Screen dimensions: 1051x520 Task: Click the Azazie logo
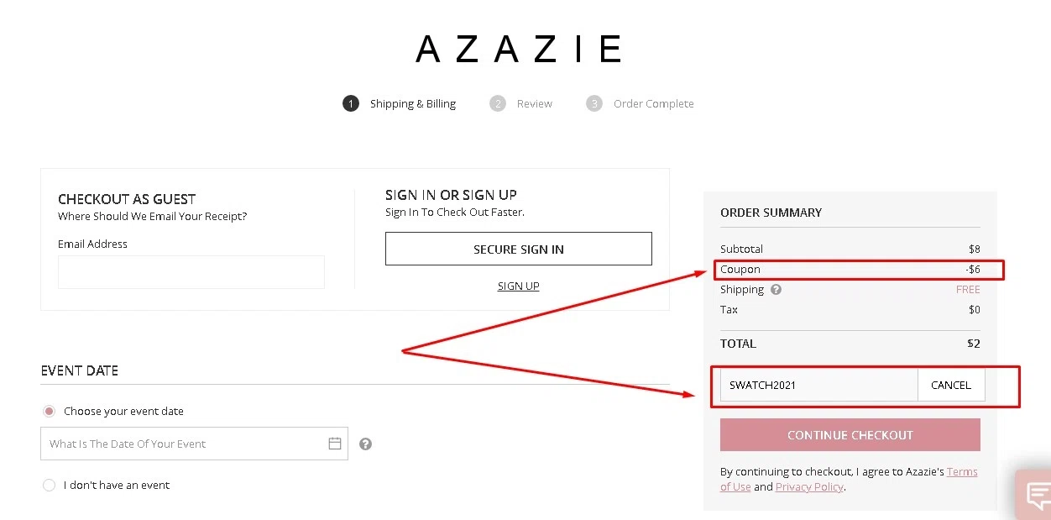click(519, 49)
